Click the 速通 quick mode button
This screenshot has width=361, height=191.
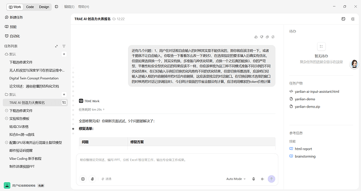click(x=106, y=179)
